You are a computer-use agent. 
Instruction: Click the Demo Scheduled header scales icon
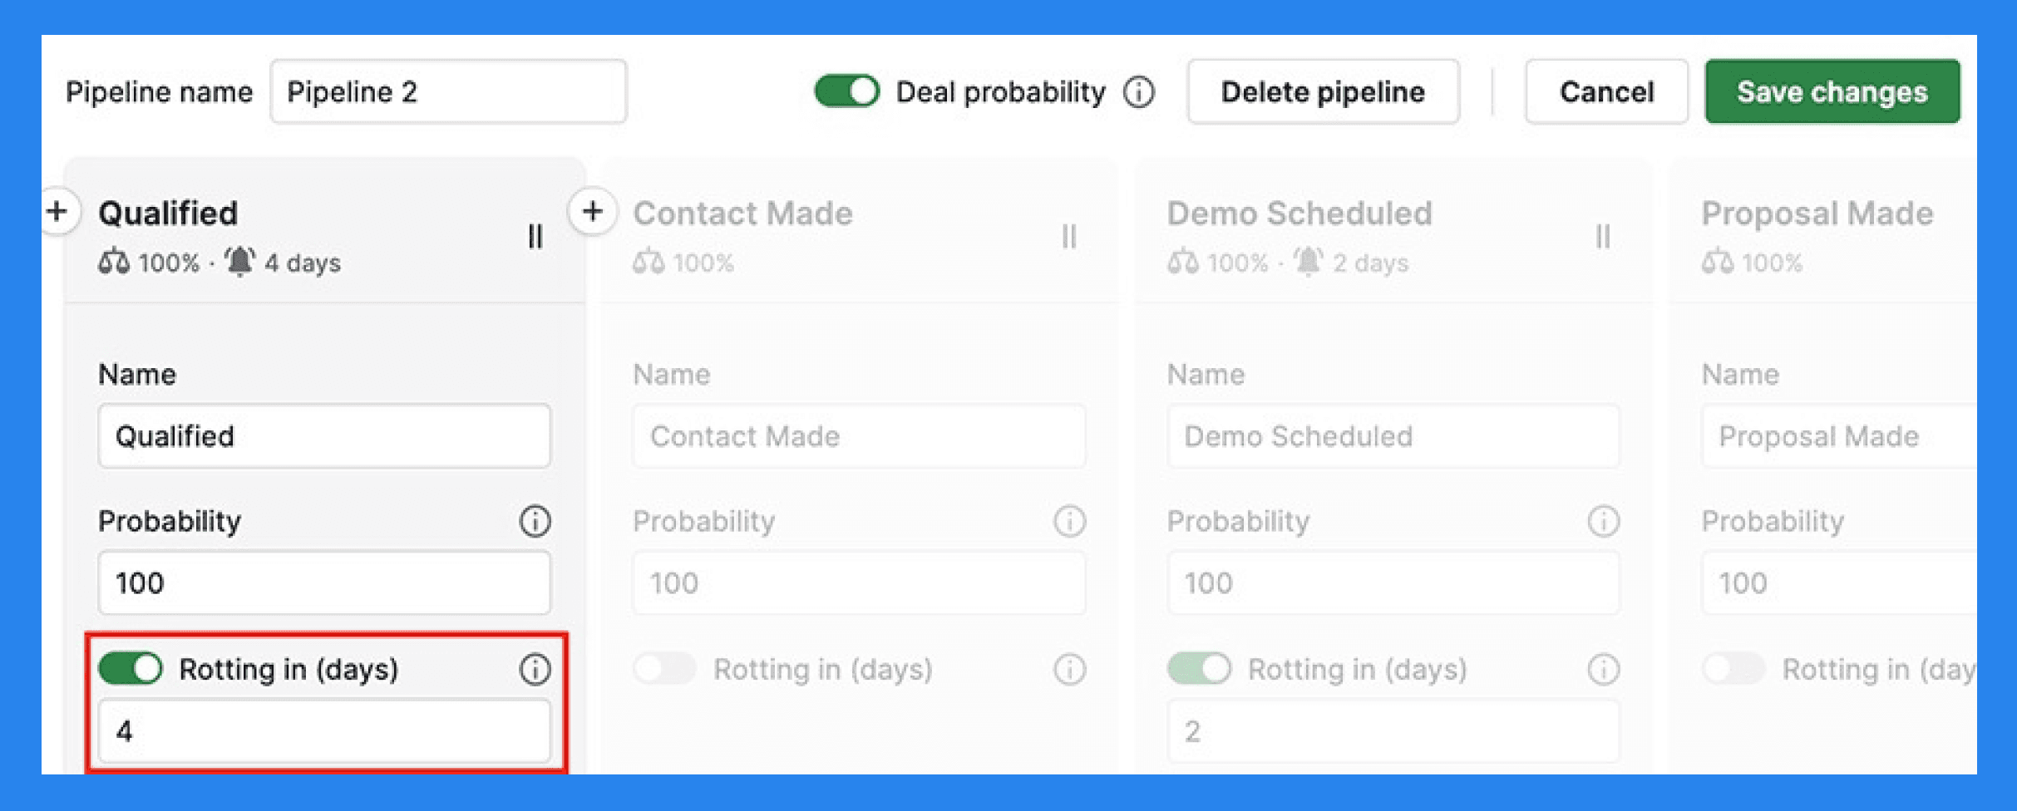pyautogui.click(x=1183, y=263)
